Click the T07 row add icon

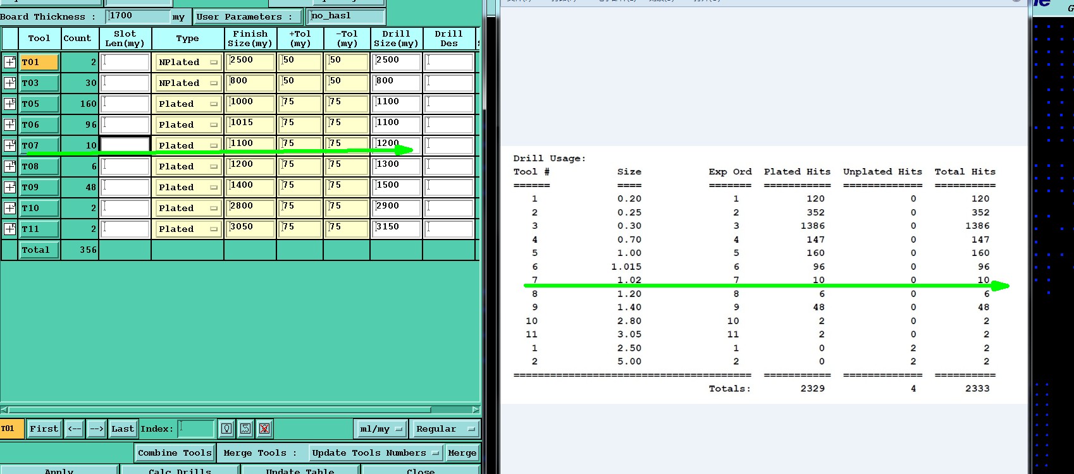9,145
